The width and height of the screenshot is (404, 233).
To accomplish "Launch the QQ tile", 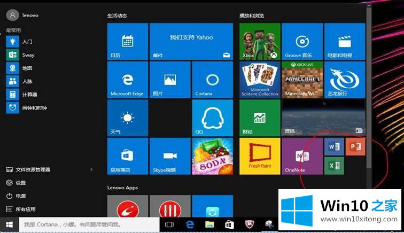I will coord(213,118).
